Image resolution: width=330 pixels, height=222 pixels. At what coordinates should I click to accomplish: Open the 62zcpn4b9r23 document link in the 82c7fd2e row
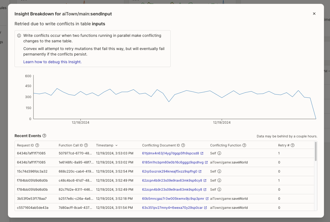[172, 190]
